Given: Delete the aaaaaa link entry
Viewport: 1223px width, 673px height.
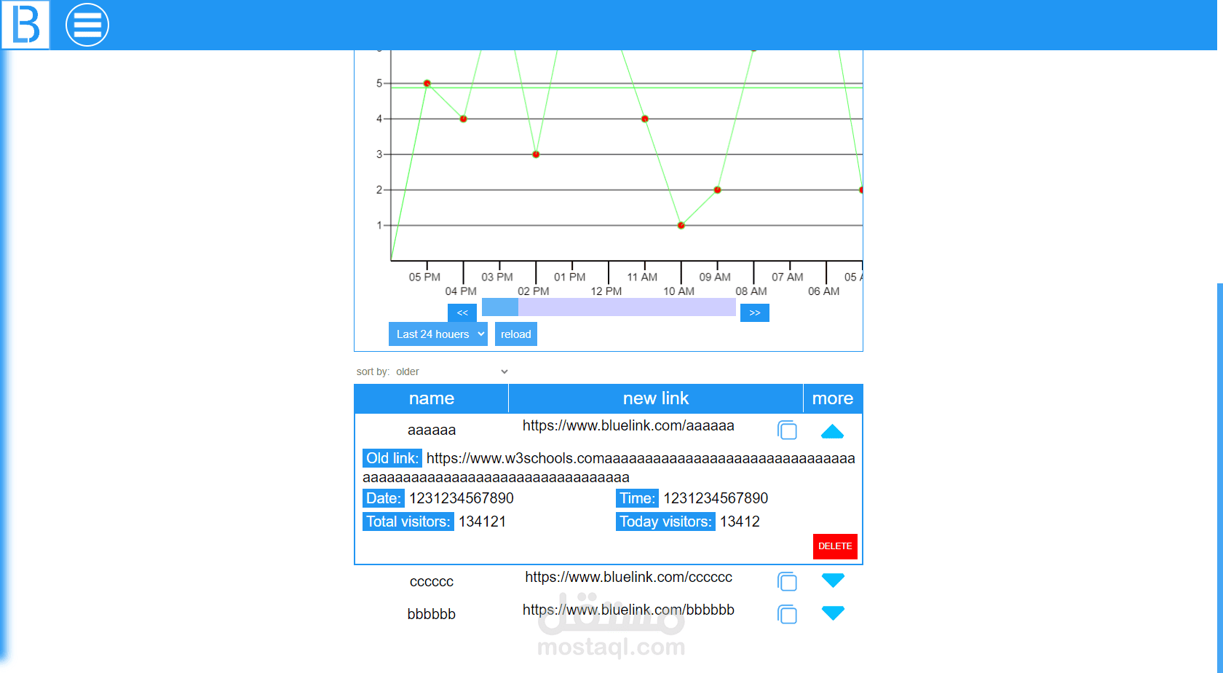Looking at the screenshot, I should tap(835, 546).
